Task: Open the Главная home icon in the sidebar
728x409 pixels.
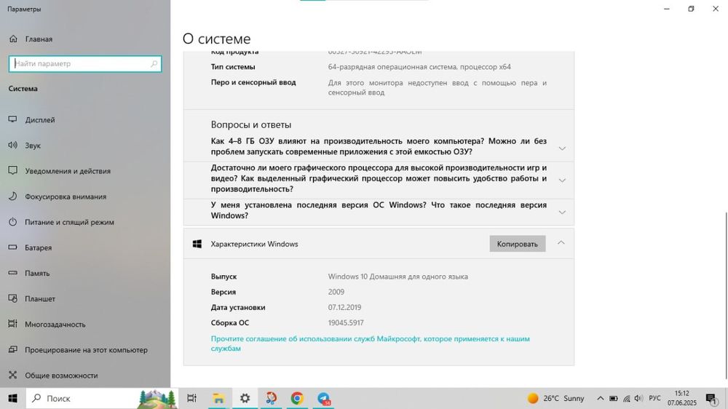Action: point(13,39)
